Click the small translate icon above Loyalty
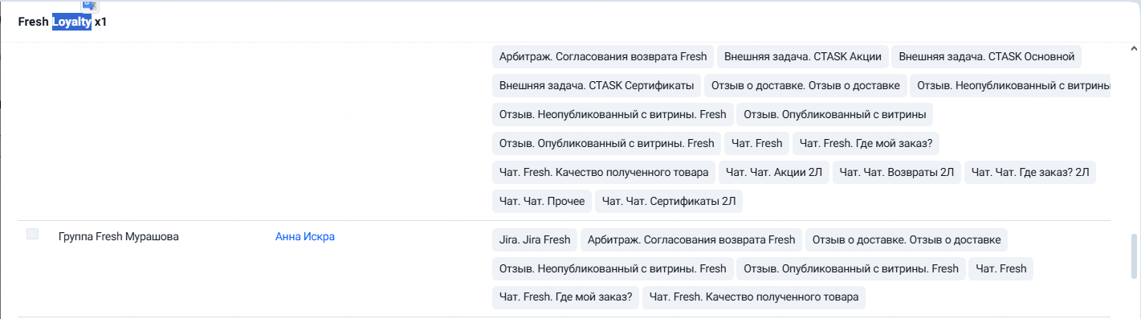This screenshot has height=319, width=1141. click(90, 6)
